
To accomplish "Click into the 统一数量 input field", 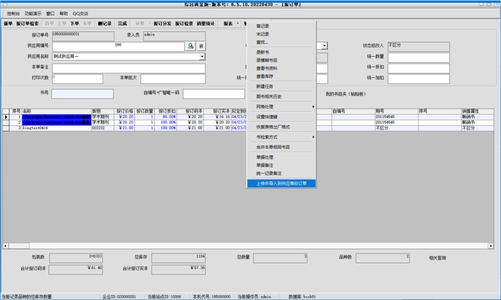I will pyautogui.click(x=418, y=57).
